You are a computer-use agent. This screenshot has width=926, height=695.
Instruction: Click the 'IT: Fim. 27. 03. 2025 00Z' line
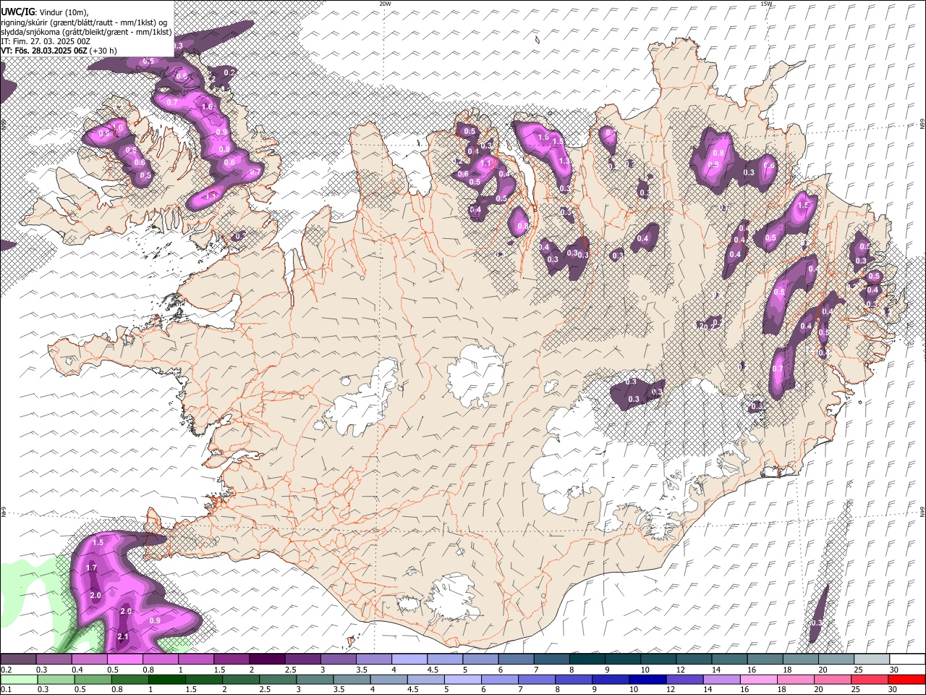tap(46, 41)
